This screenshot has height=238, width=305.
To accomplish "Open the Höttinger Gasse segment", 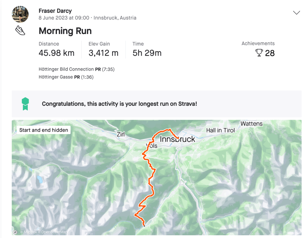I will click(56, 77).
